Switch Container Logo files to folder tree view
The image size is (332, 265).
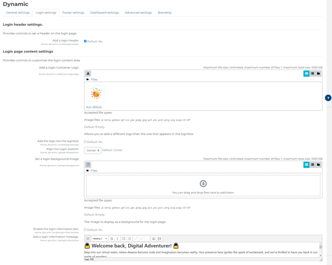tap(318, 74)
